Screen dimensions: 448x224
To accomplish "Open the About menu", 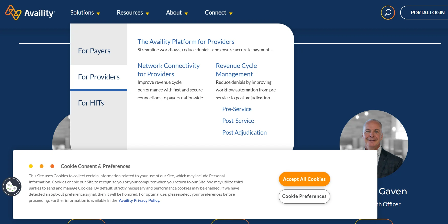I will pos(174,13).
